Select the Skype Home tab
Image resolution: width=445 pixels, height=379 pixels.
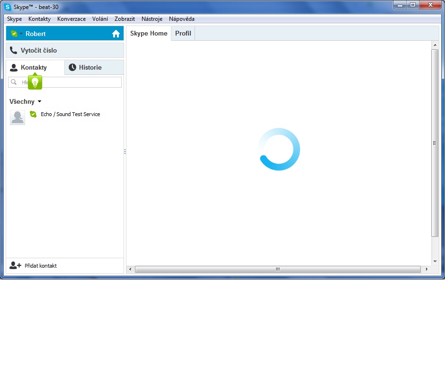pyautogui.click(x=149, y=33)
